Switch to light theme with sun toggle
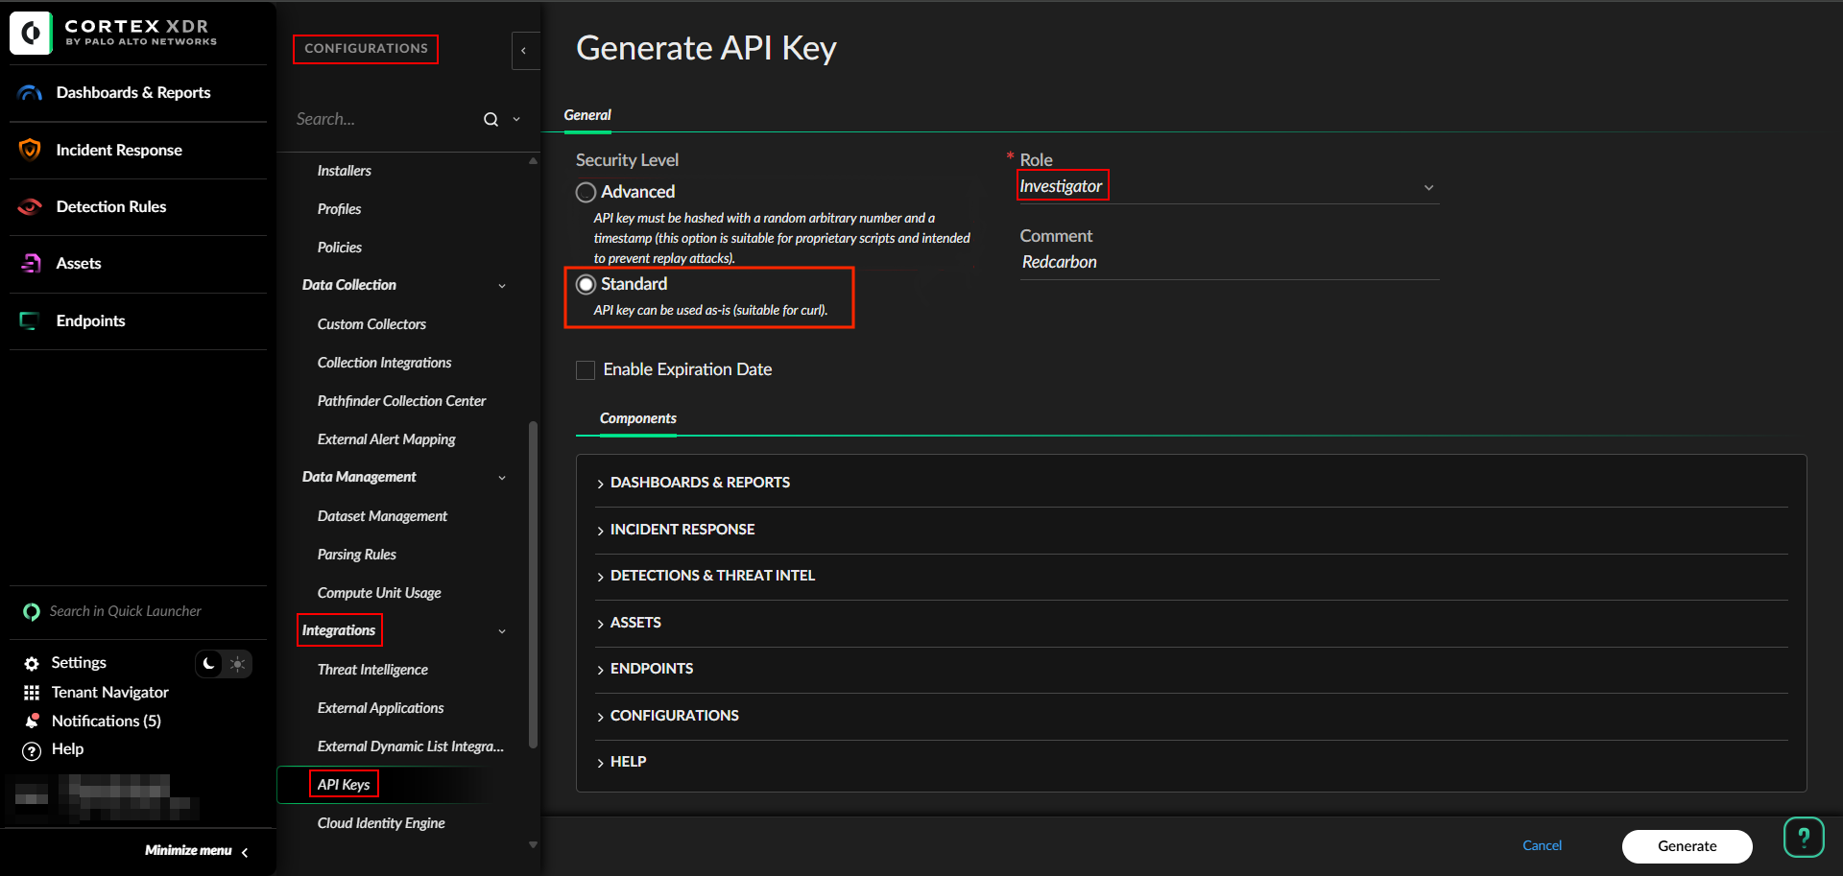This screenshot has height=876, width=1843. pos(237,664)
